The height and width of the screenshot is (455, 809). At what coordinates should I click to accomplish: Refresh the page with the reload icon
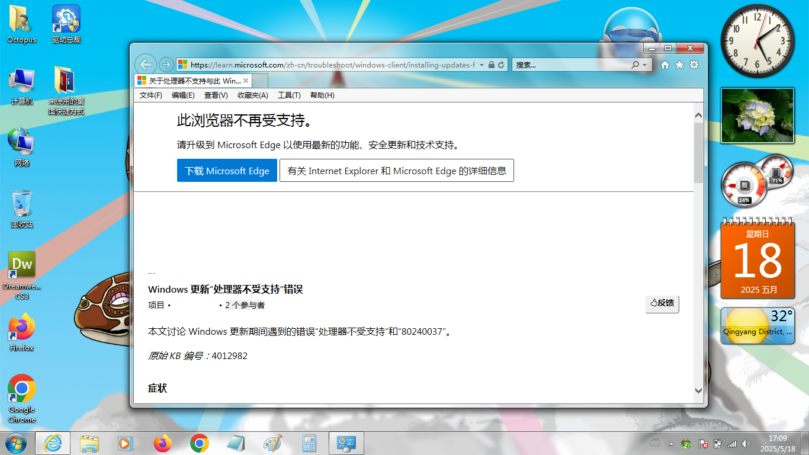point(501,65)
